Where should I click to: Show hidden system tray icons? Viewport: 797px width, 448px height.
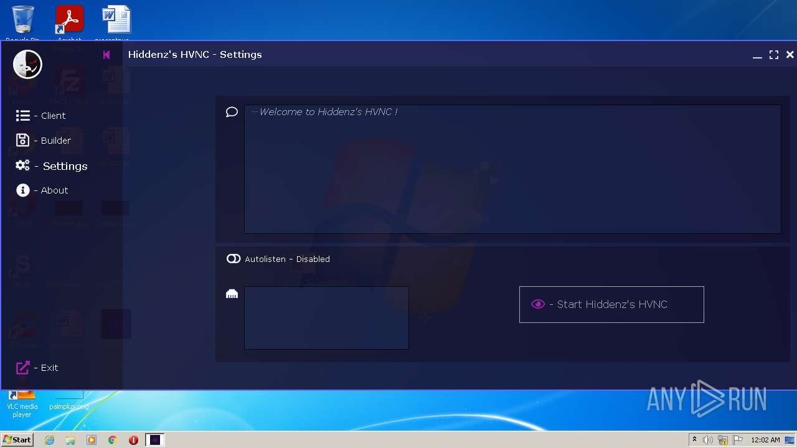click(694, 440)
